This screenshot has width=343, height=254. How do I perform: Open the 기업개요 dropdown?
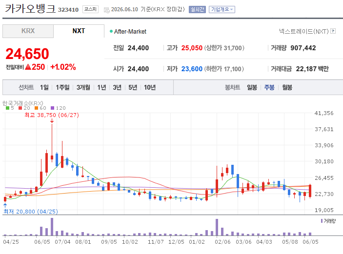pos(222,9)
